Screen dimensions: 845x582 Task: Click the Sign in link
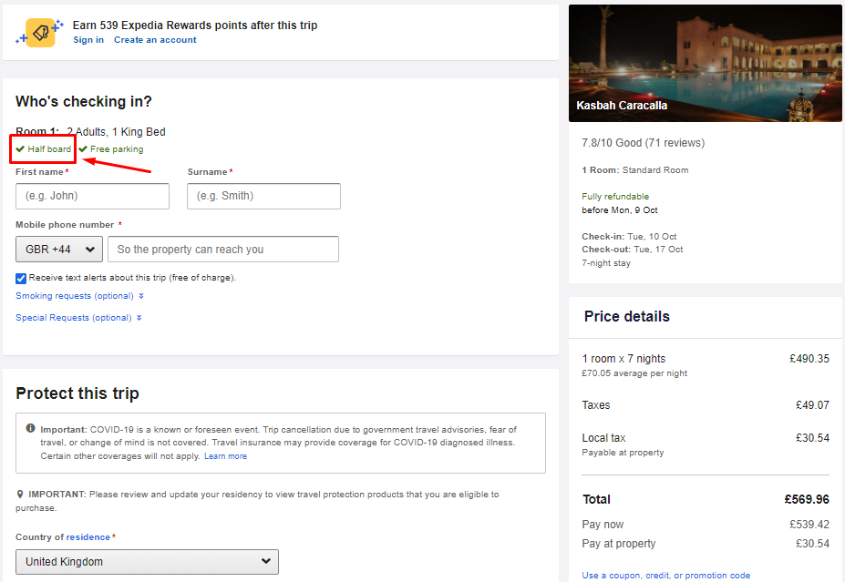pyautogui.click(x=88, y=40)
